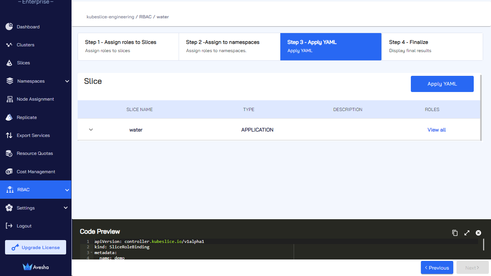Viewport: 491px width, 276px height.
Task: Copy code with the Code Preview copy icon
Action: pyautogui.click(x=455, y=233)
